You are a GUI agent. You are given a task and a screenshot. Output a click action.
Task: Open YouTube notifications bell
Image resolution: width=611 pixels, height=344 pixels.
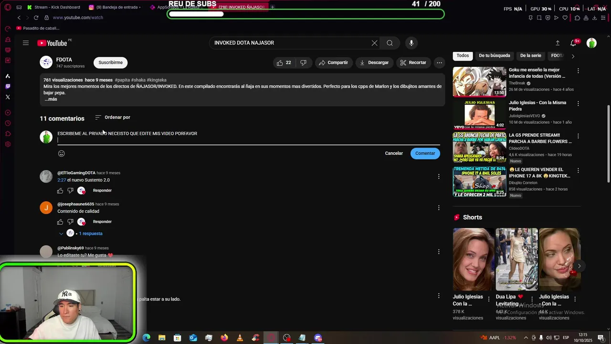click(574, 43)
